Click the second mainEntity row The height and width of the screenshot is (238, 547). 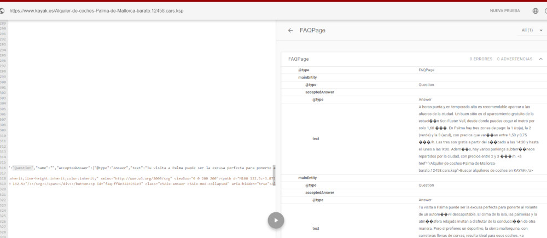356,178
